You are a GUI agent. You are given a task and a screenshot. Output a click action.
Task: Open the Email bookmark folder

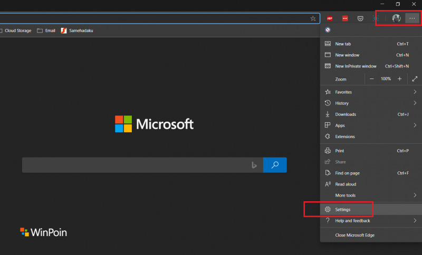pos(46,31)
